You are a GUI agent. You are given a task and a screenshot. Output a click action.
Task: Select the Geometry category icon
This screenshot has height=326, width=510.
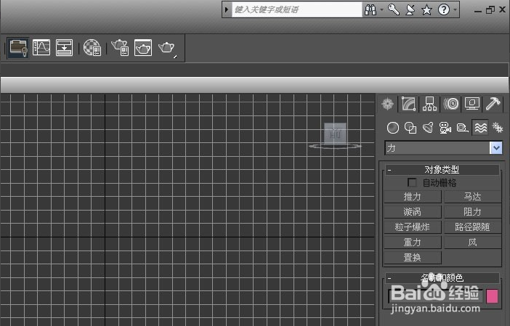[393, 128]
